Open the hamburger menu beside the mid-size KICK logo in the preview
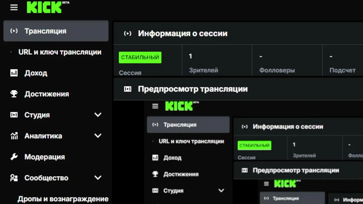363x204 pixels. pos(155,107)
